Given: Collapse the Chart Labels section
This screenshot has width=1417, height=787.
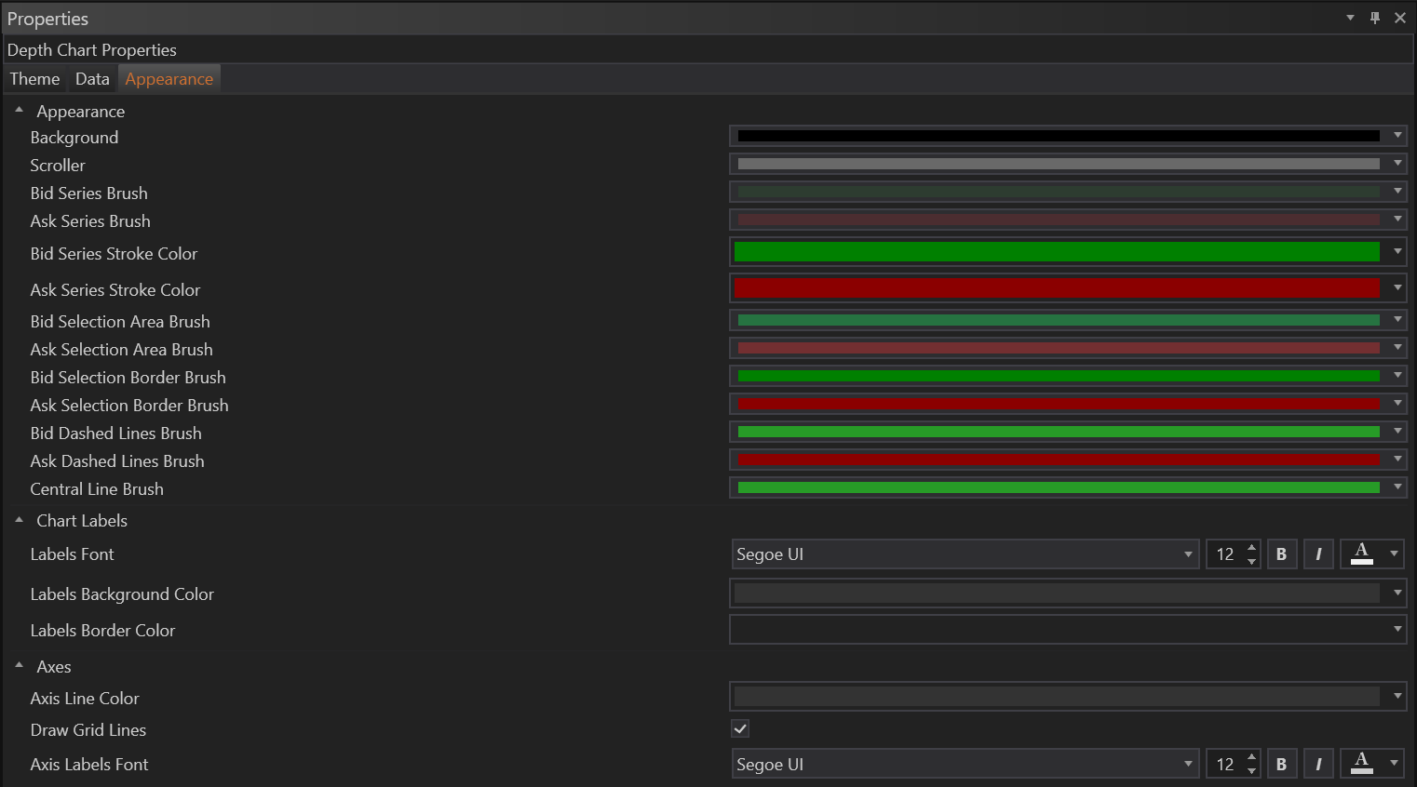Looking at the screenshot, I should (19, 520).
